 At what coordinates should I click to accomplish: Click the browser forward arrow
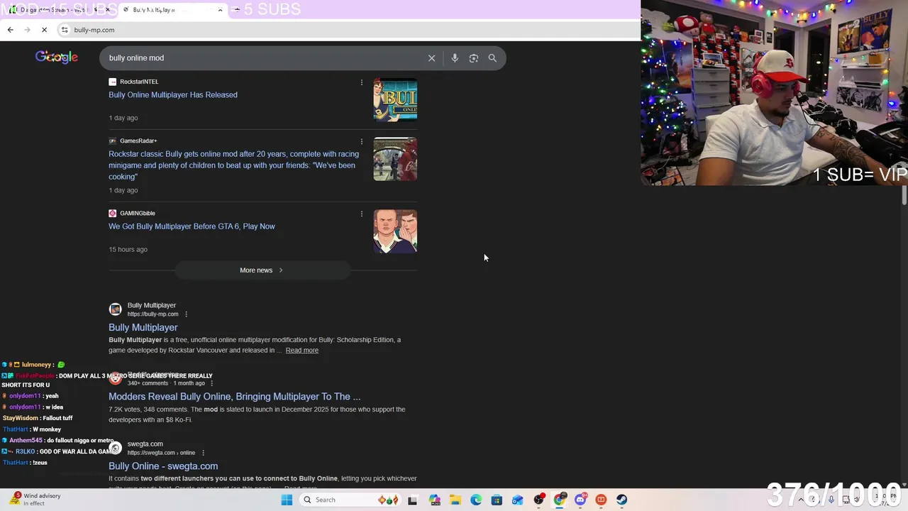(x=27, y=30)
